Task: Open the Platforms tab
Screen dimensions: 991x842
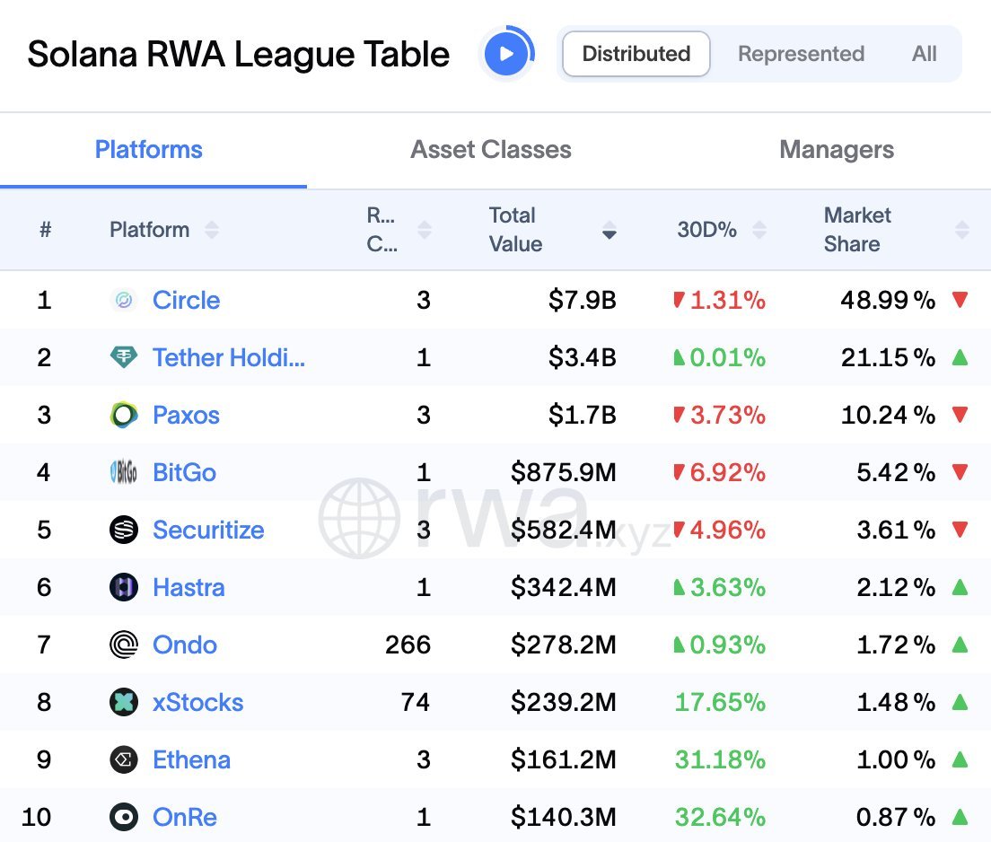Action: 148,150
